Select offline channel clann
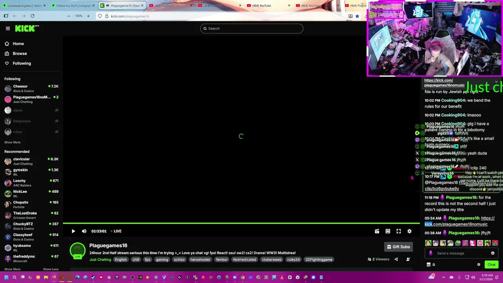 pyautogui.click(x=31, y=110)
